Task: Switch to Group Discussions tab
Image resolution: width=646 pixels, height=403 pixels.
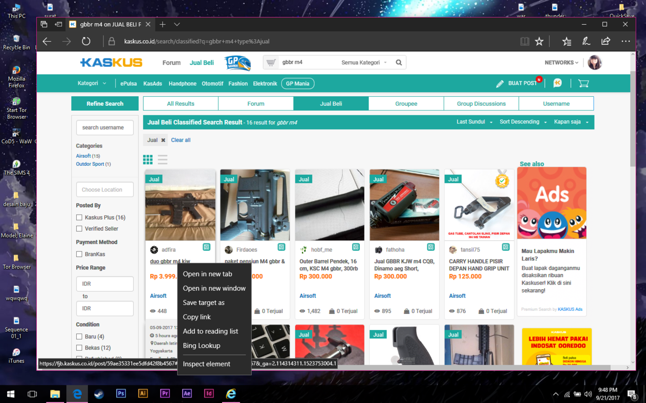Action: (x=481, y=104)
